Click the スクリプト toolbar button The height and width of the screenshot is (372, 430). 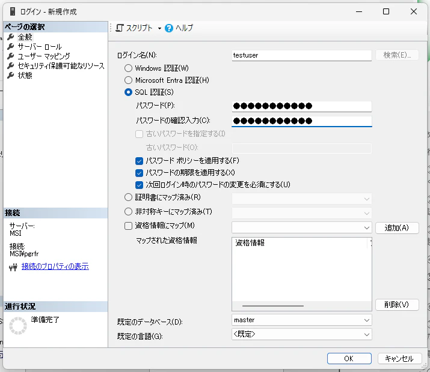pos(134,28)
